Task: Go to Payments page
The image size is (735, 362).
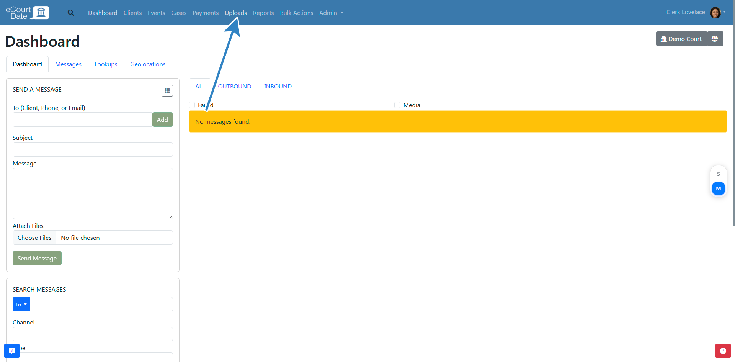Action: 206,13
